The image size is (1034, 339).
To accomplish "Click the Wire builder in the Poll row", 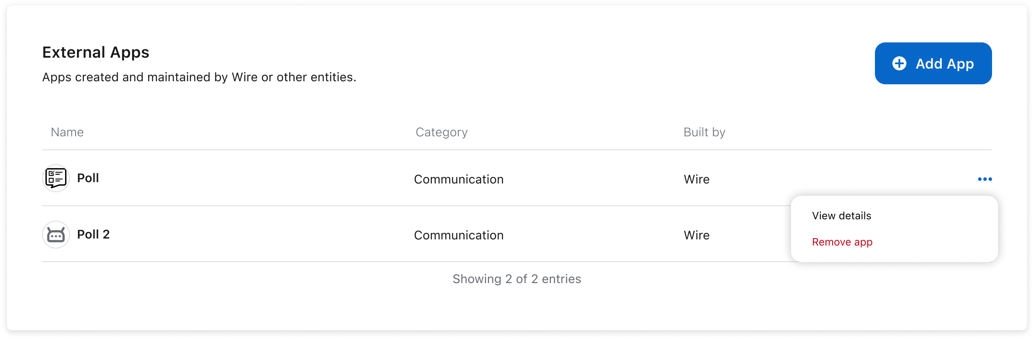I will click(x=697, y=179).
